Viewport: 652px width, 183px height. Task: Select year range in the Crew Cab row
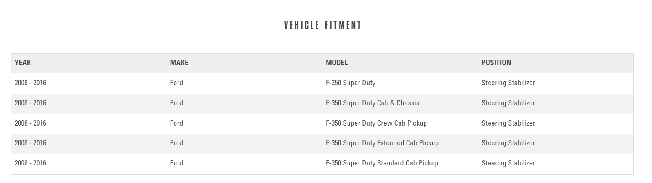(30, 123)
